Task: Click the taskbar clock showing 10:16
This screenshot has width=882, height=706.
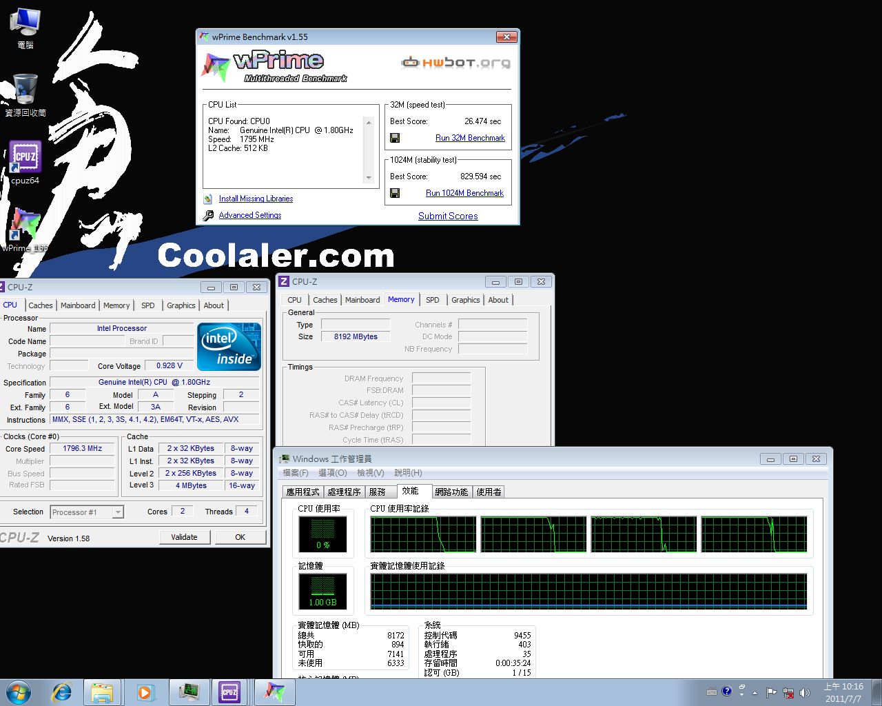Action: (x=843, y=692)
